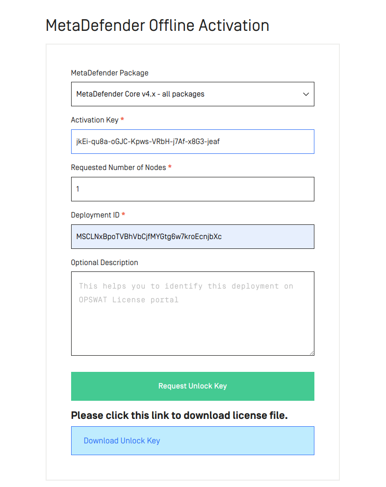The height and width of the screenshot is (487, 386).
Task: Click the Deployment ID label
Action: click(95, 215)
